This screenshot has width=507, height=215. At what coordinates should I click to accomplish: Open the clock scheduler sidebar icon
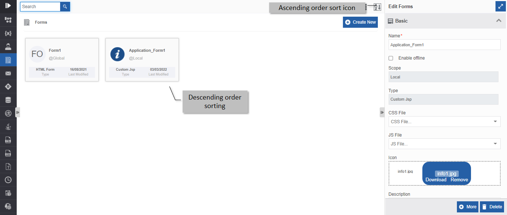click(8, 180)
